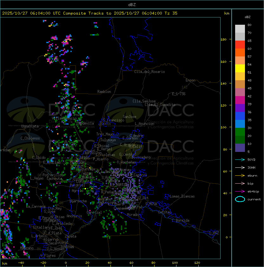Click the yellow eburn arrow icon
The image size is (264, 267).
(240, 176)
